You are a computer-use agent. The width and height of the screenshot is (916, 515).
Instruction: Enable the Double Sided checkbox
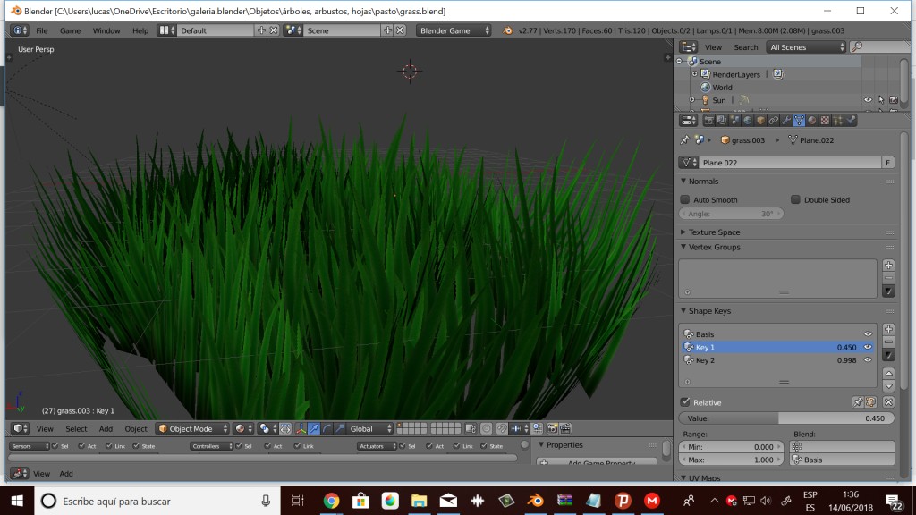coord(794,198)
